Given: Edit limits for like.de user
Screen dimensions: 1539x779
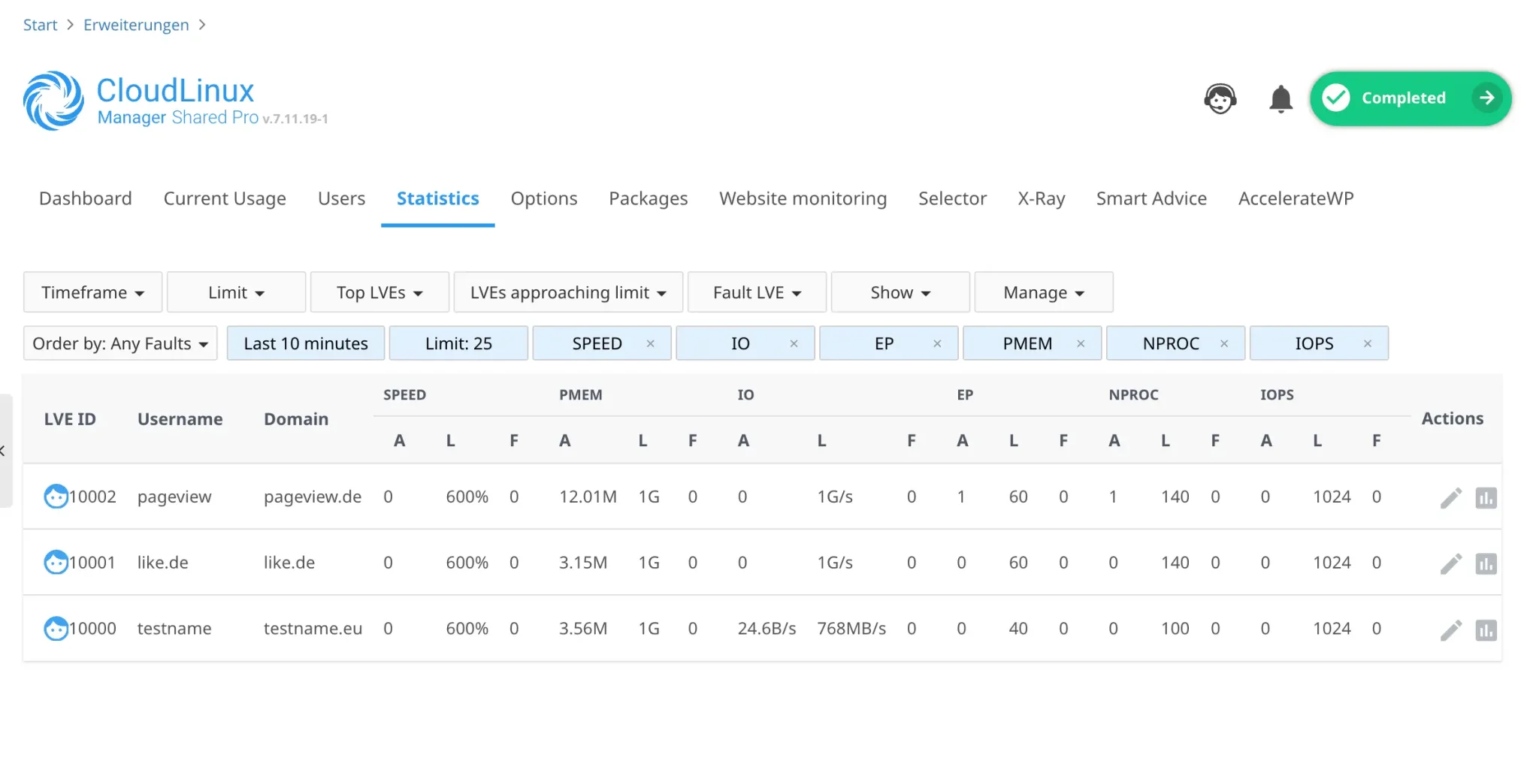Looking at the screenshot, I should (x=1450, y=563).
